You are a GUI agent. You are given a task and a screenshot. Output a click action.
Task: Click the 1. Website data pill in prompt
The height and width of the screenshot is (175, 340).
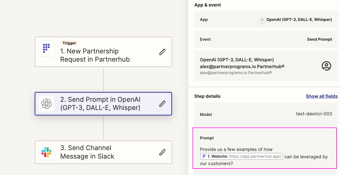[242, 156]
